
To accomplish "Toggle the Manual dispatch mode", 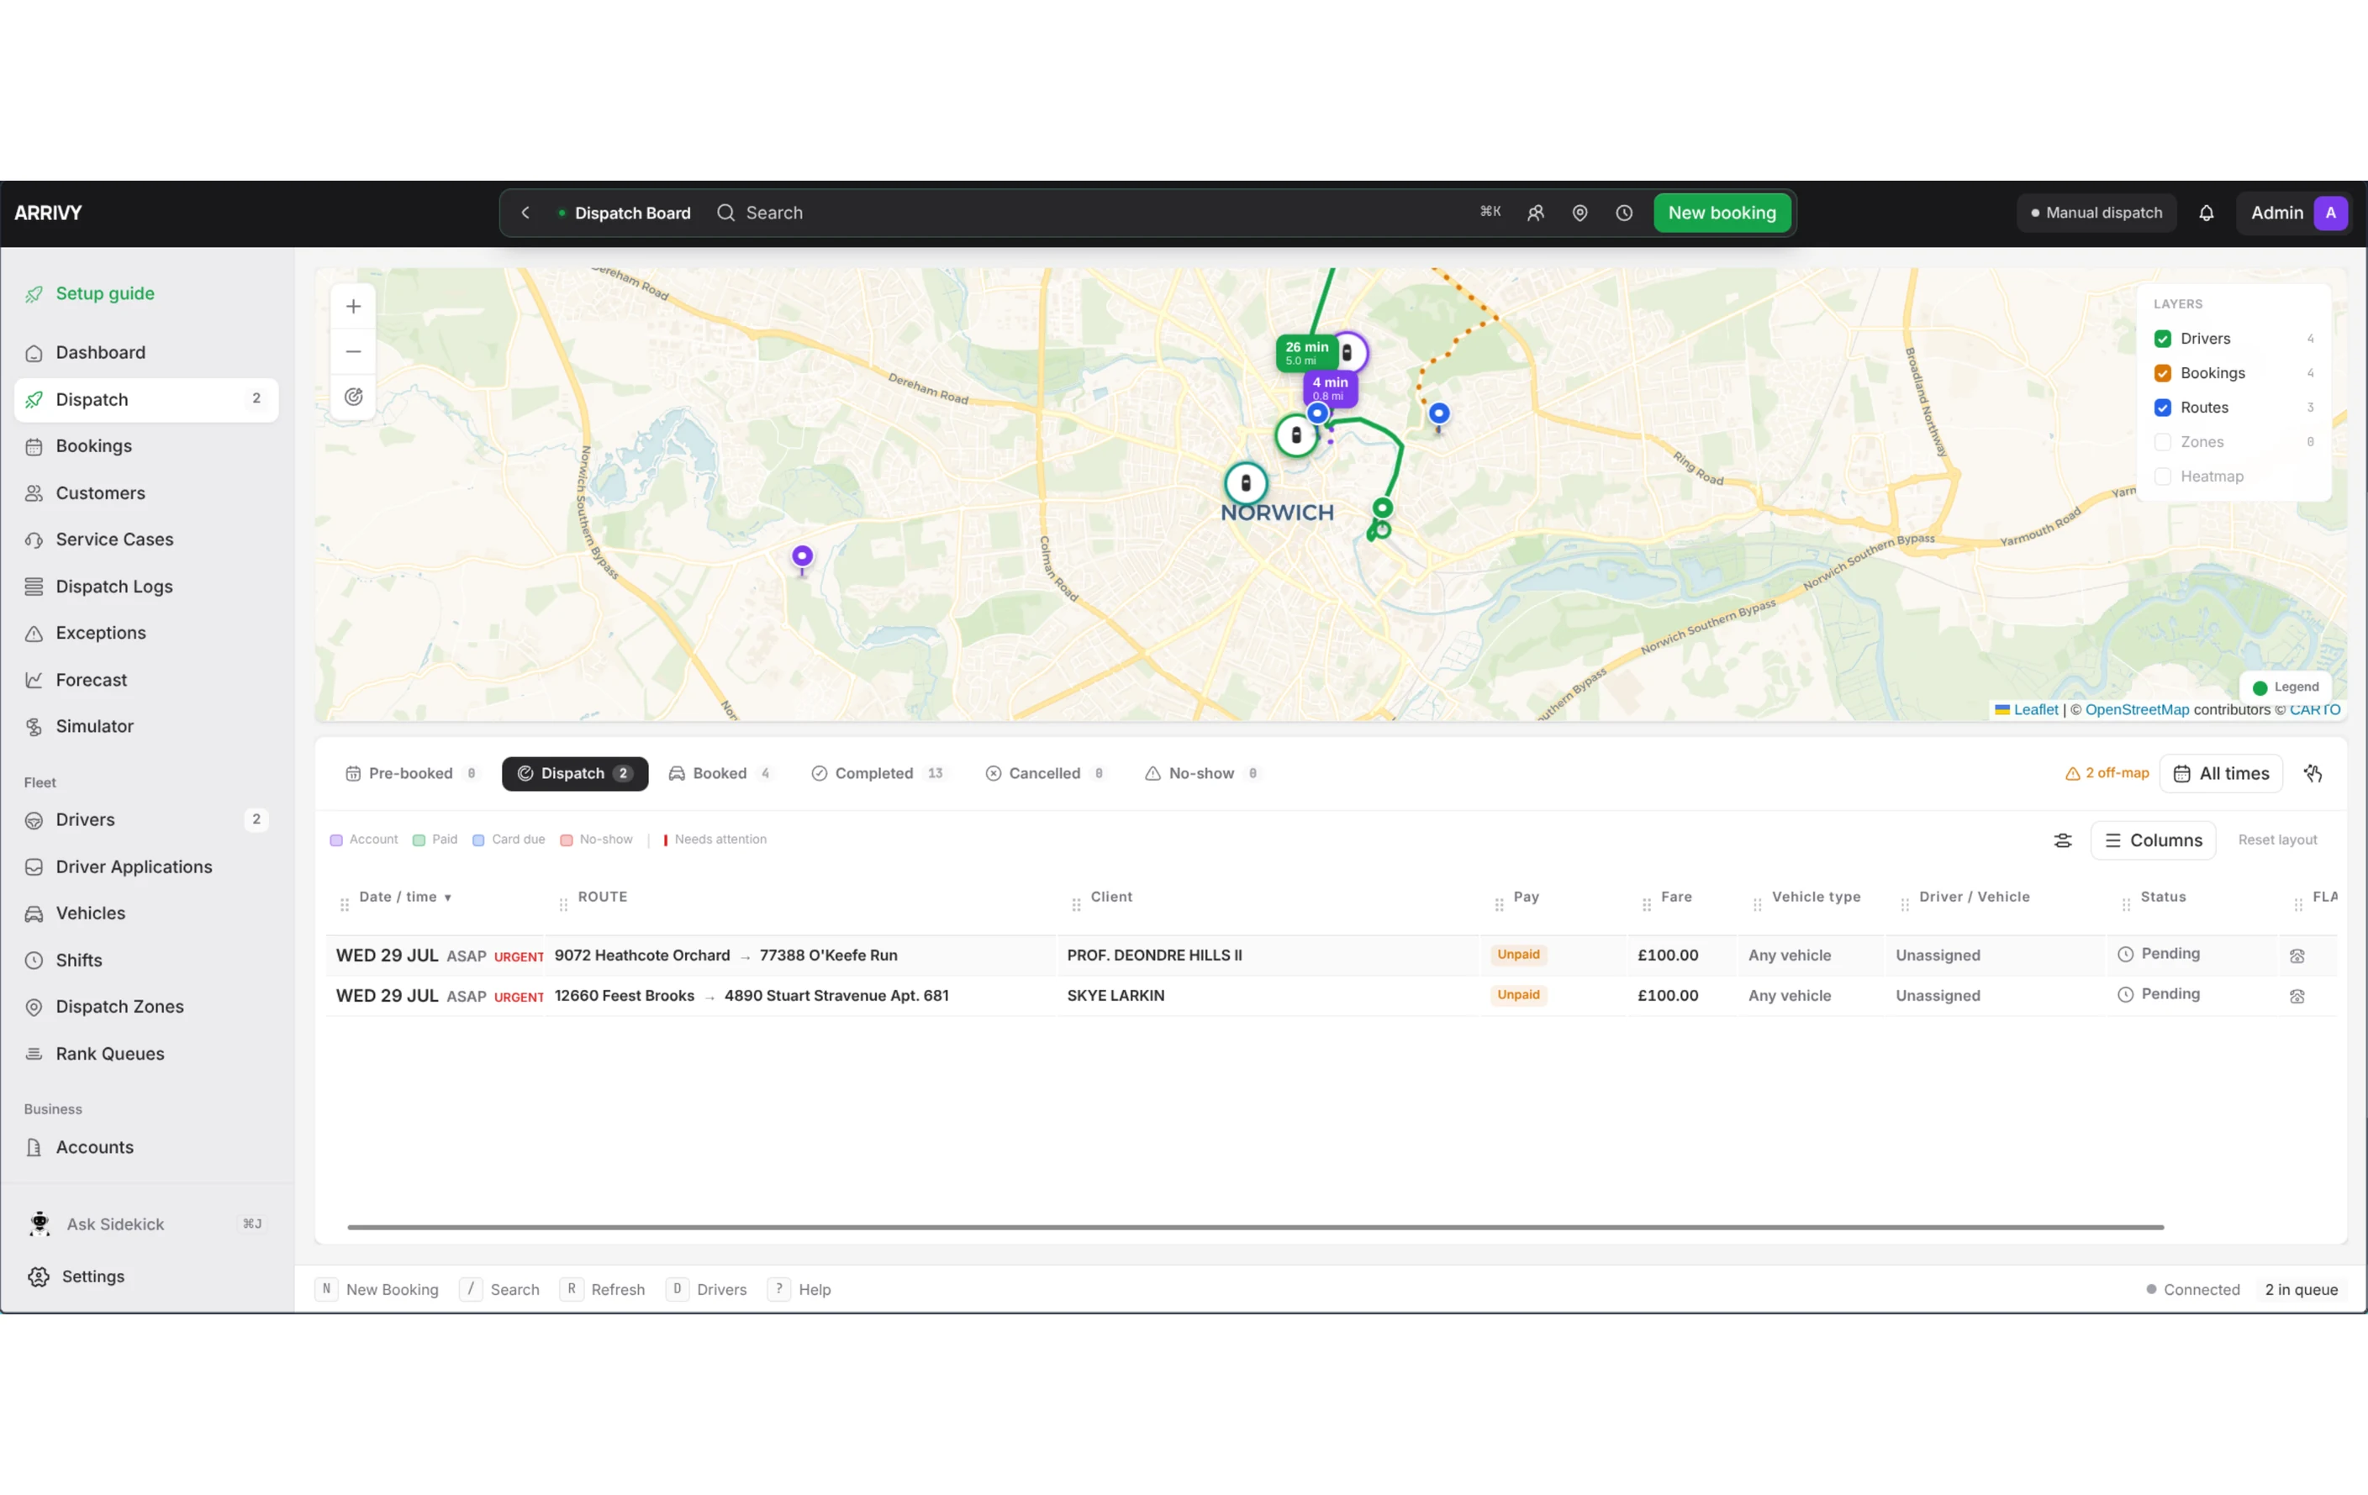I will tap(2096, 213).
